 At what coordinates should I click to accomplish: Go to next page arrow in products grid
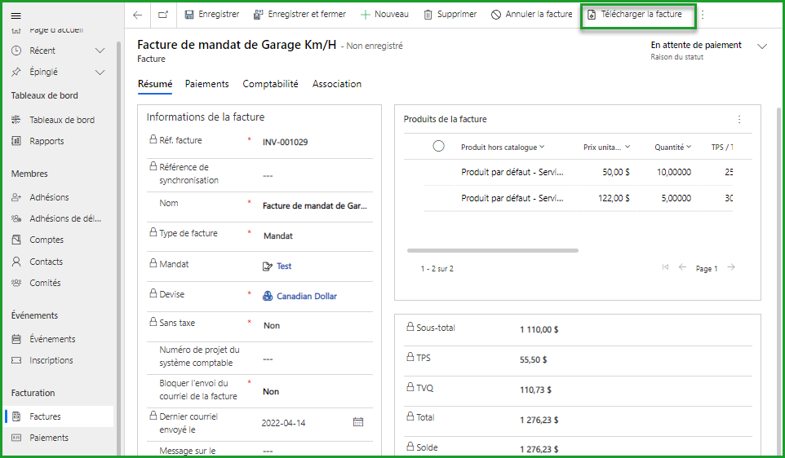731,267
